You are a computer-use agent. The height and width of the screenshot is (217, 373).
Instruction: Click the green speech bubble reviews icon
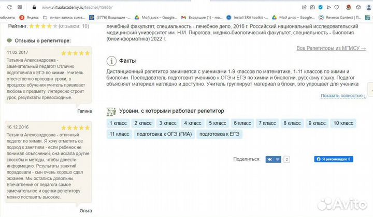point(9,41)
